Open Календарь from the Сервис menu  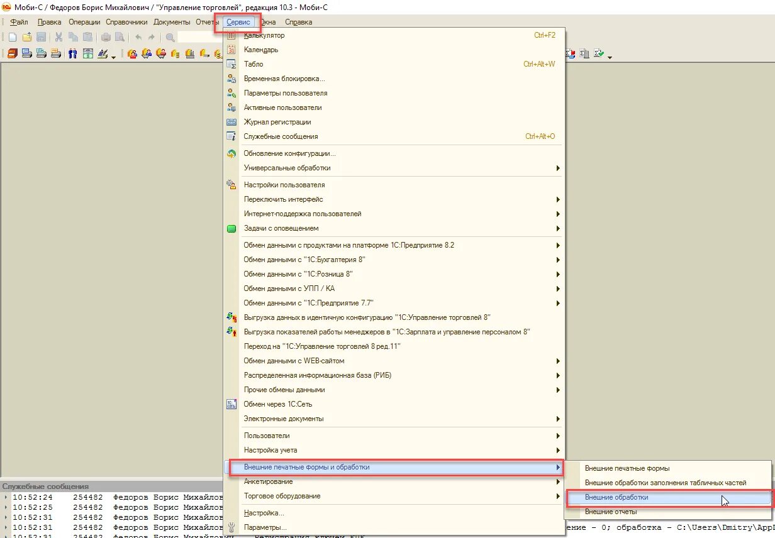click(x=395, y=50)
